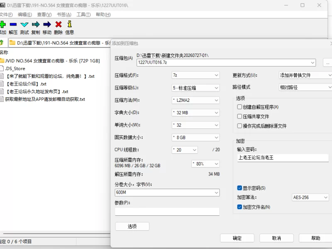Open the 字典大小 32 MB dropdown
The image size is (332, 249).
195,113
